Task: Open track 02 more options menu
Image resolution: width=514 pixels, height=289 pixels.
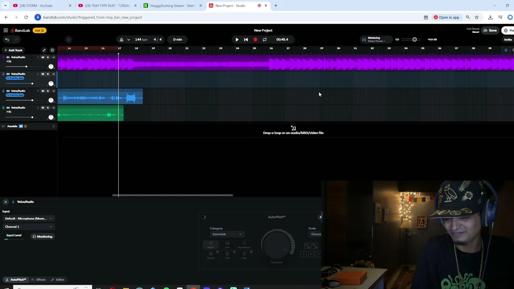Action: pyautogui.click(x=38, y=74)
